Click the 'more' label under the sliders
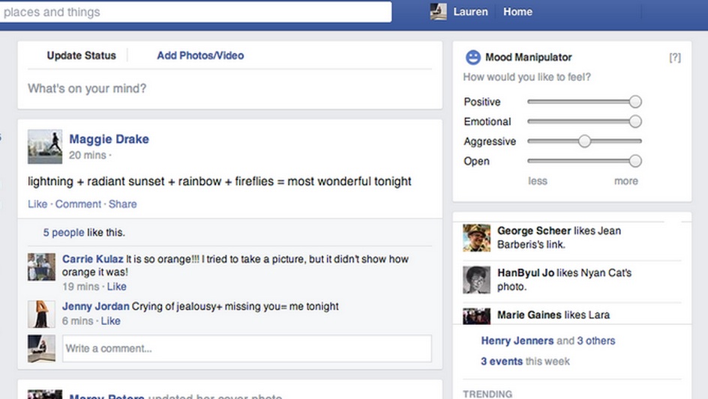This screenshot has height=399, width=708. pyautogui.click(x=625, y=181)
